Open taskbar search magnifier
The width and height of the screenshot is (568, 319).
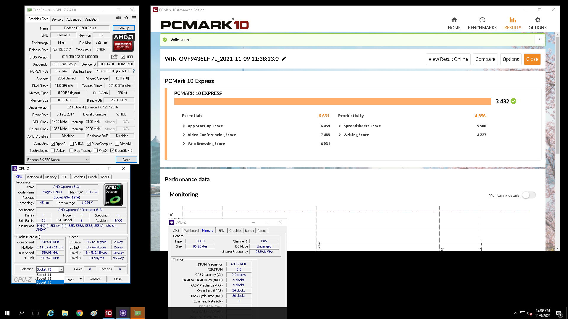pyautogui.click(x=21, y=313)
